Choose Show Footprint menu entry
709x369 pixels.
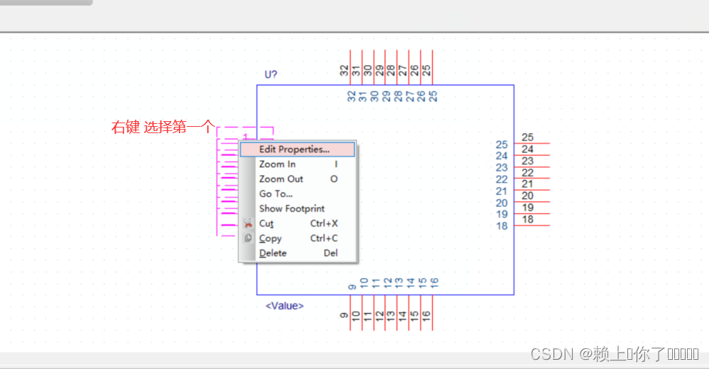coord(297,209)
